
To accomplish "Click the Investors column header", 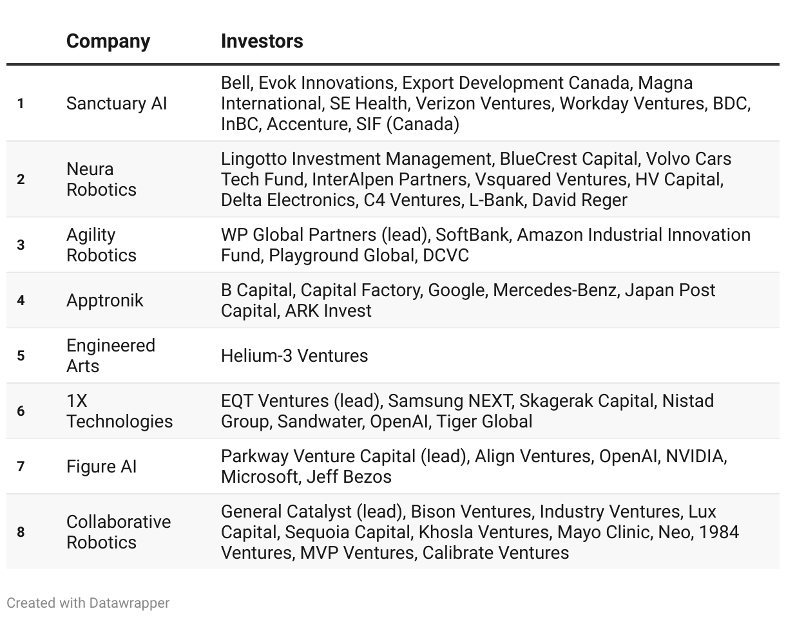I will 262,41.
